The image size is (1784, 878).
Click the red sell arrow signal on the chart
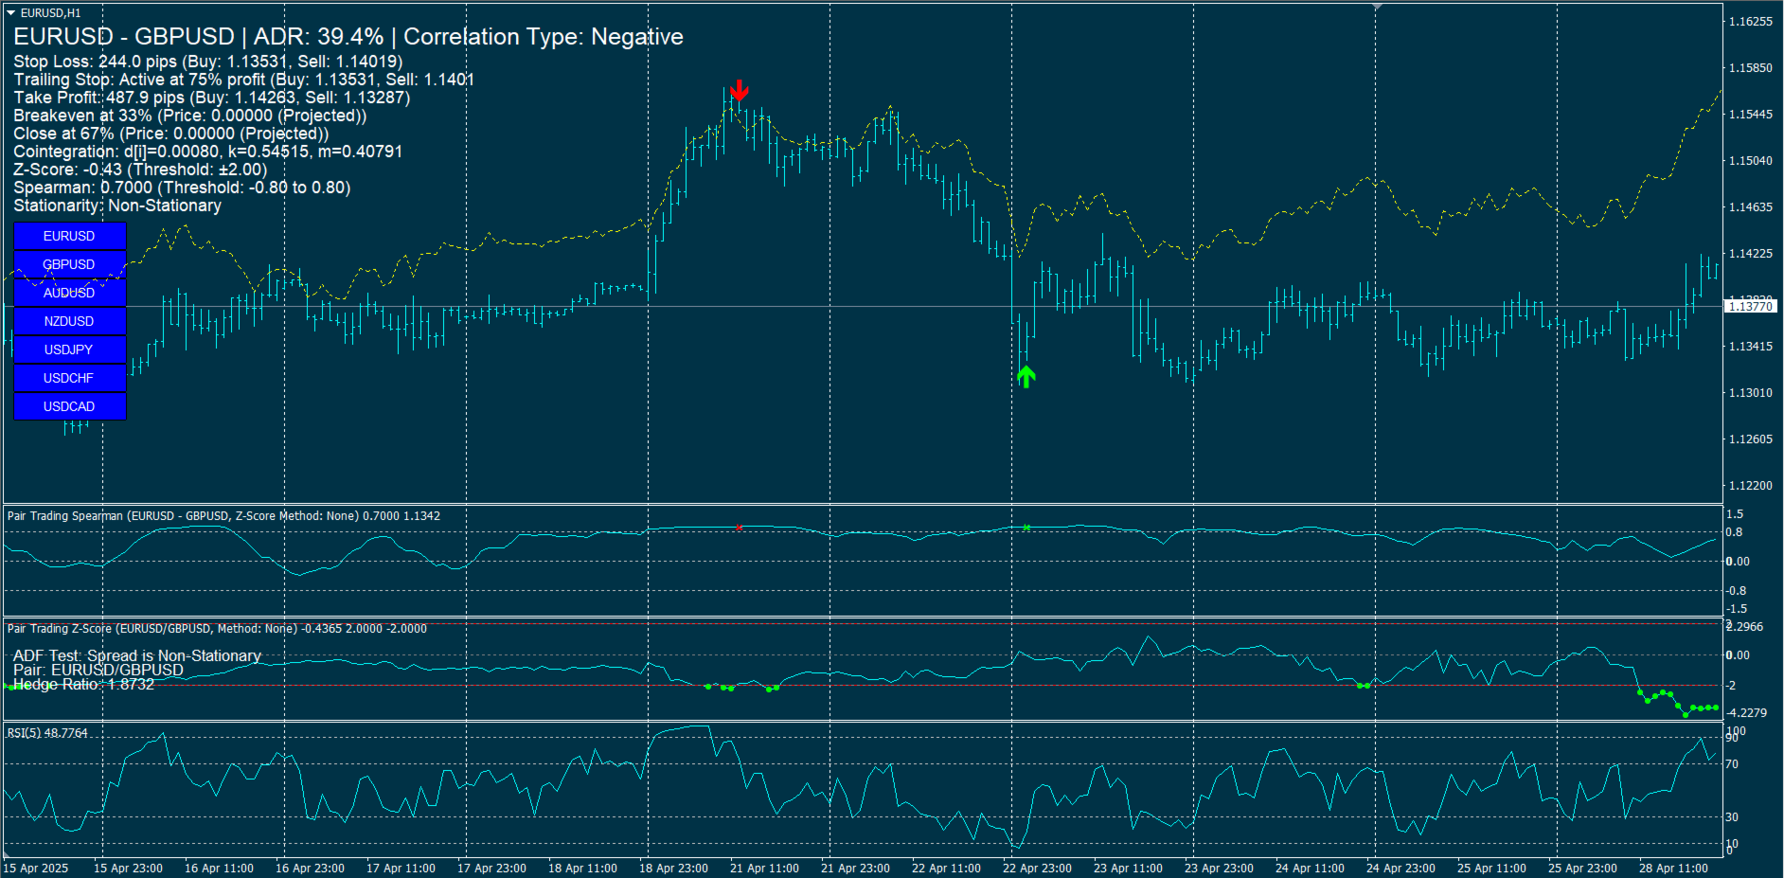[739, 92]
